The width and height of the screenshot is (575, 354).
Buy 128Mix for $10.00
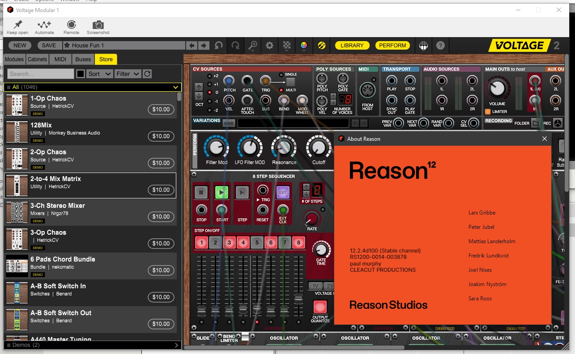[x=161, y=136]
